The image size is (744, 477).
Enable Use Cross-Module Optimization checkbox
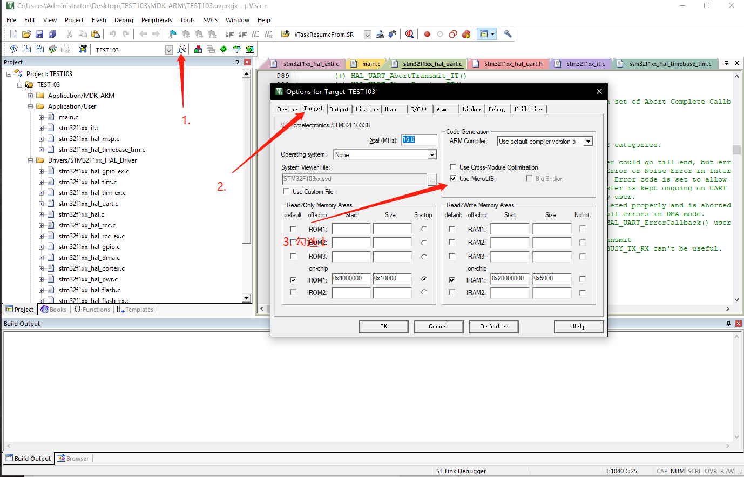[x=453, y=167]
